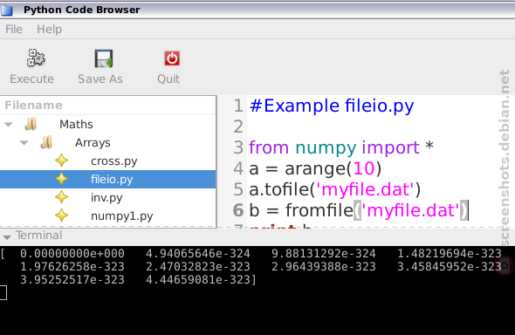Click the Execute button label
515x335 pixels.
pos(31,79)
